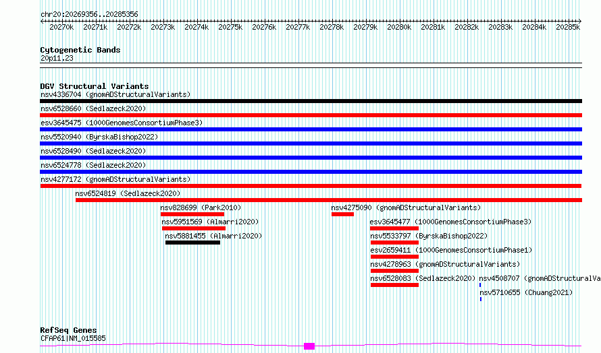This screenshot has width=601, height=353.
Task: Click the red bar under nsv6524819
Action: pos(329,200)
